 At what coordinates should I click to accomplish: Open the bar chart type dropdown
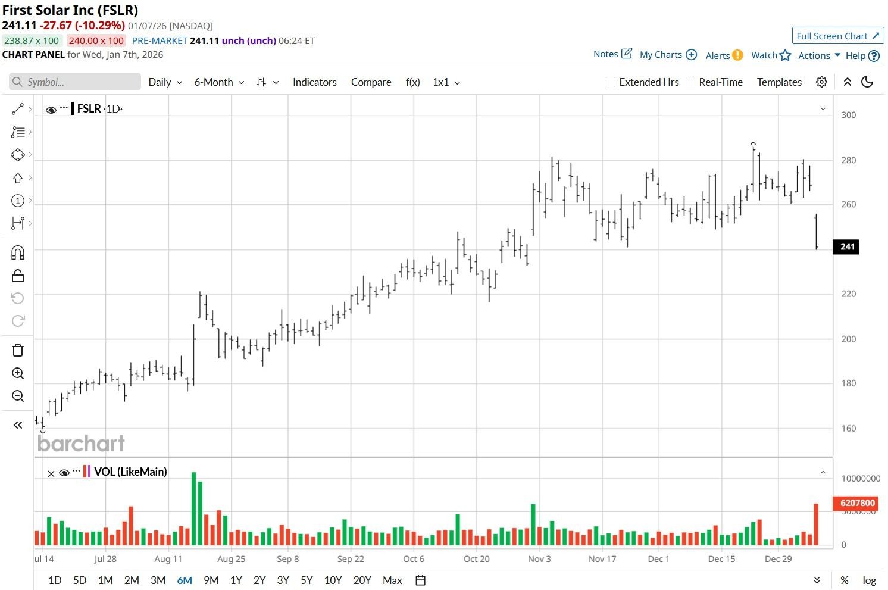(x=267, y=82)
